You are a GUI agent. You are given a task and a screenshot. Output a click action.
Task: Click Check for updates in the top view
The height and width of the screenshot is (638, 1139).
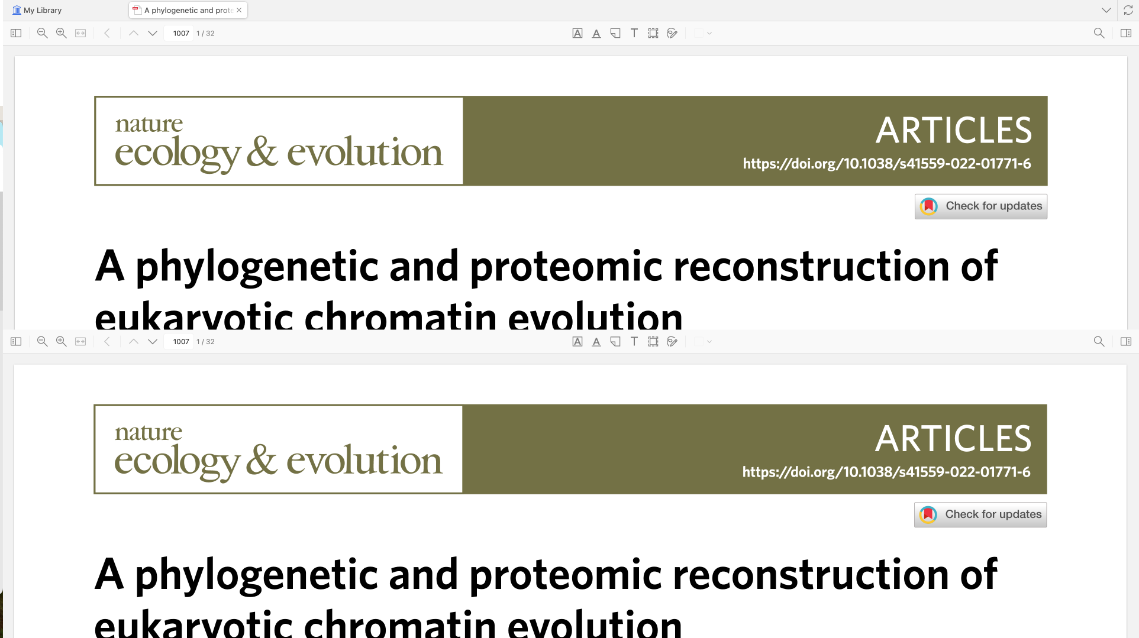tap(981, 206)
